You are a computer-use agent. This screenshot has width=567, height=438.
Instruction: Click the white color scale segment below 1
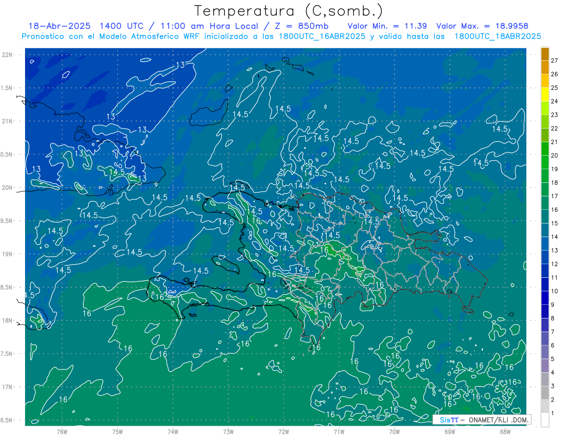click(x=545, y=420)
